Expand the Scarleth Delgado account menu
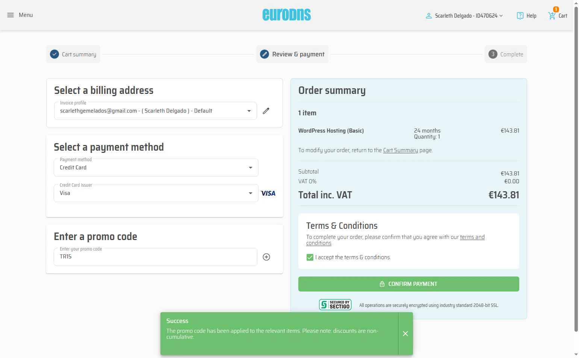This screenshot has height=358, width=579. point(469,16)
